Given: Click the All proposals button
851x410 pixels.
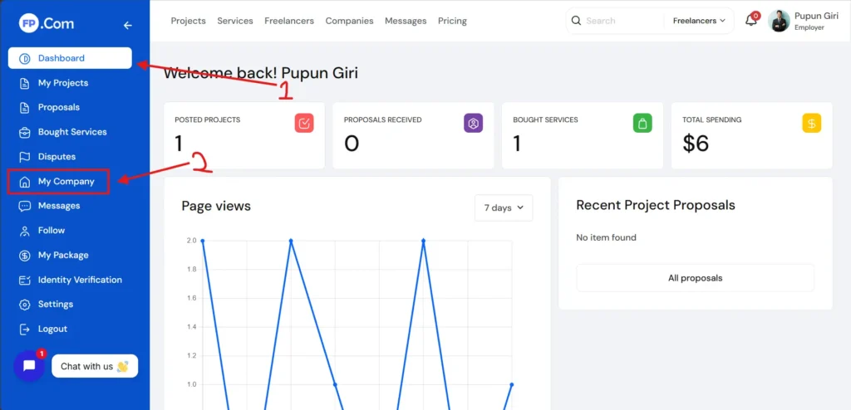Looking at the screenshot, I should point(695,278).
